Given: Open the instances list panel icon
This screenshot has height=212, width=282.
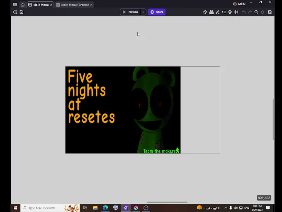Looking at the screenshot, I should tap(224, 12).
